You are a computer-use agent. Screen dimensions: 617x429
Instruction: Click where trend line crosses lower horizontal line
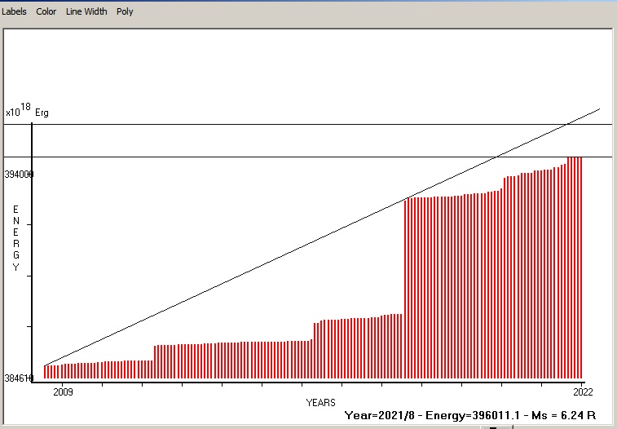click(x=496, y=157)
